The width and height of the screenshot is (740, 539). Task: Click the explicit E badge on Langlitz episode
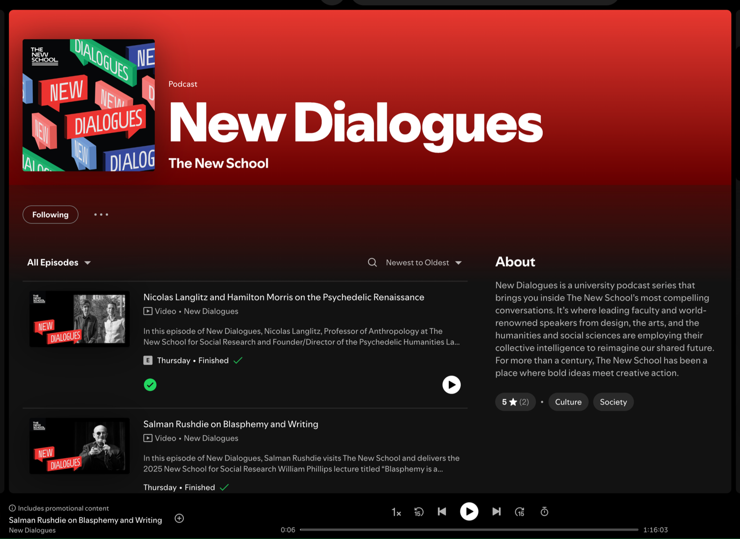click(x=148, y=360)
